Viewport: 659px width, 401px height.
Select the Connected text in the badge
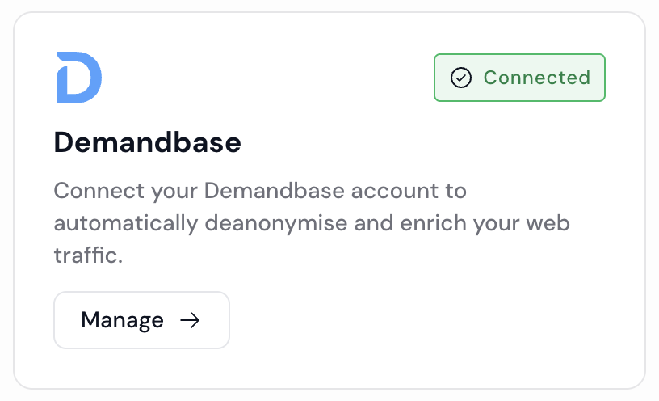[536, 78]
